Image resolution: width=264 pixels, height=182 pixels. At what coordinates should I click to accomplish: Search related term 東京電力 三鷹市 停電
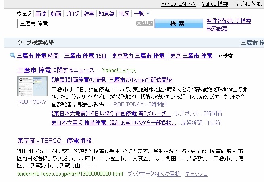tap(138, 56)
